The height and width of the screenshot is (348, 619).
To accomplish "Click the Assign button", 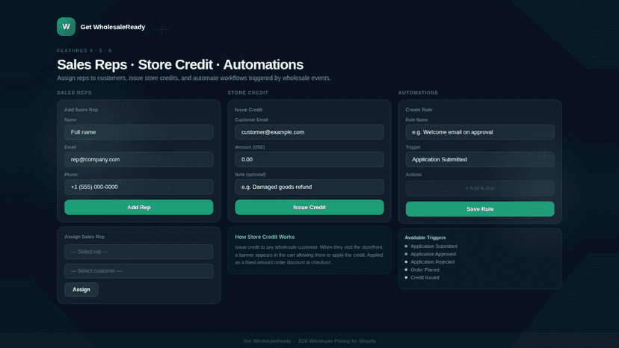I will [x=81, y=290].
